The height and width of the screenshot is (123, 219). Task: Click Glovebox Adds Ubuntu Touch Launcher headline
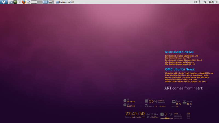(x=189, y=73)
